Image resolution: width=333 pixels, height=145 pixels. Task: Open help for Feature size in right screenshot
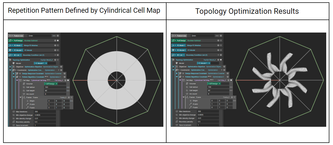221,36
